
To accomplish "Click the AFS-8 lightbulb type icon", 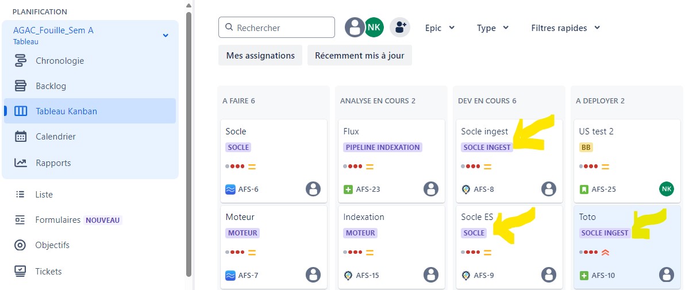I will point(465,189).
